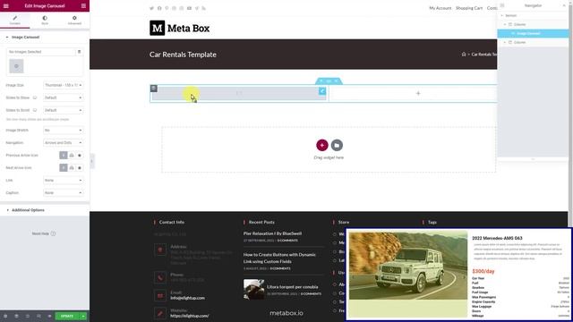Open 'Litora torquent per conubia' recent post
573x322 pixels.
pyautogui.click(x=293, y=287)
